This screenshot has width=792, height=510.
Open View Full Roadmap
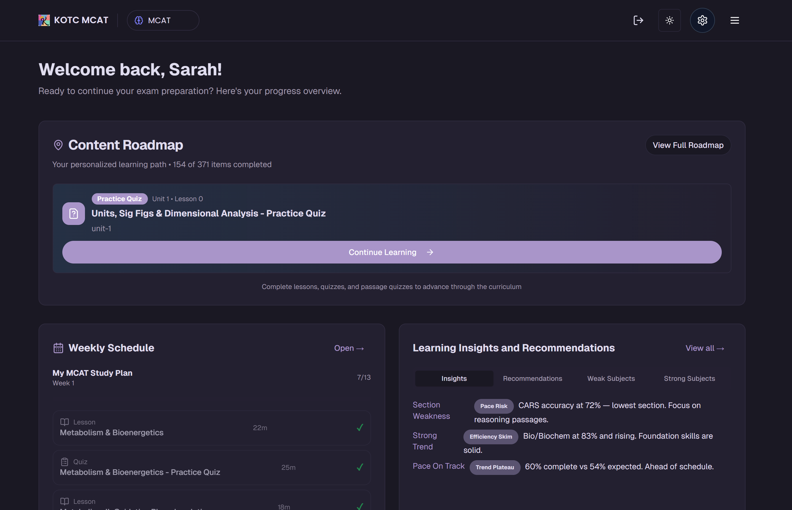coord(688,145)
